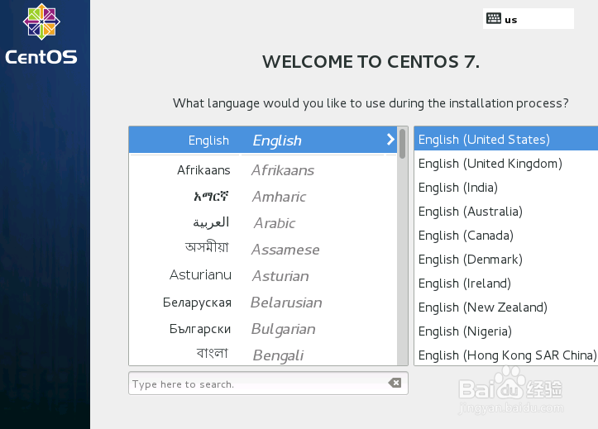The image size is (598, 429).
Task: Choose English (Nigeria) locale
Action: point(506,331)
